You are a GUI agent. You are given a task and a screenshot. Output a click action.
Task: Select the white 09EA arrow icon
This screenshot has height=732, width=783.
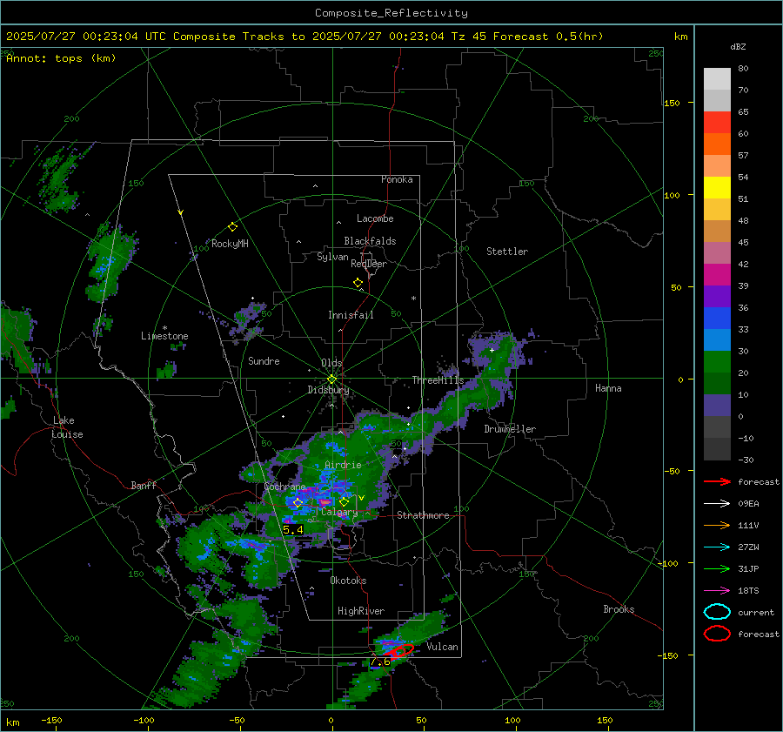[717, 504]
